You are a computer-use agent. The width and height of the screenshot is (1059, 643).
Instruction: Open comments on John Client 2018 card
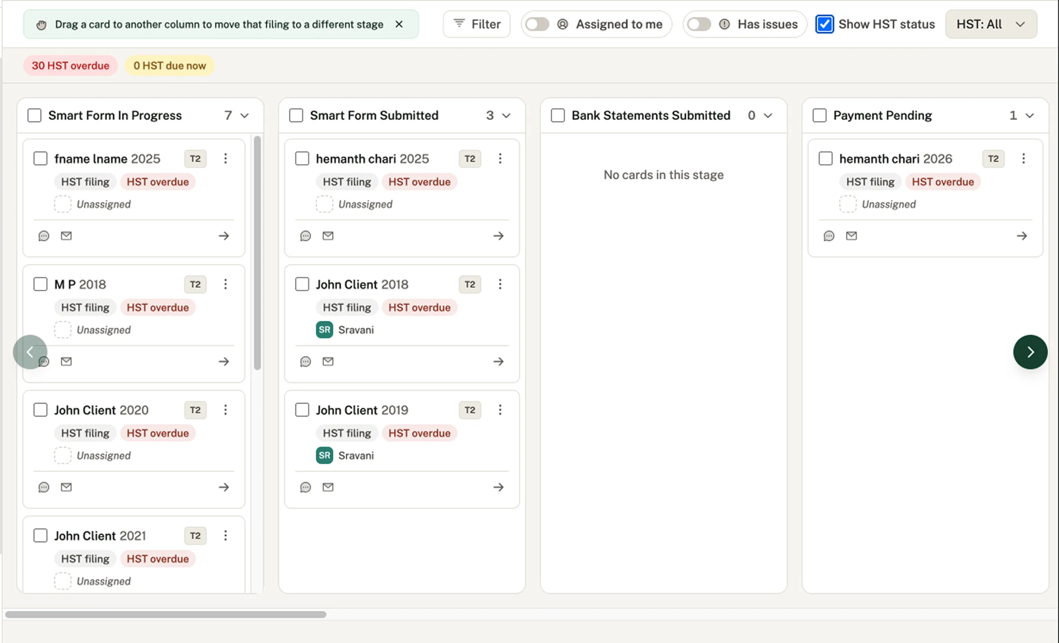click(x=306, y=362)
